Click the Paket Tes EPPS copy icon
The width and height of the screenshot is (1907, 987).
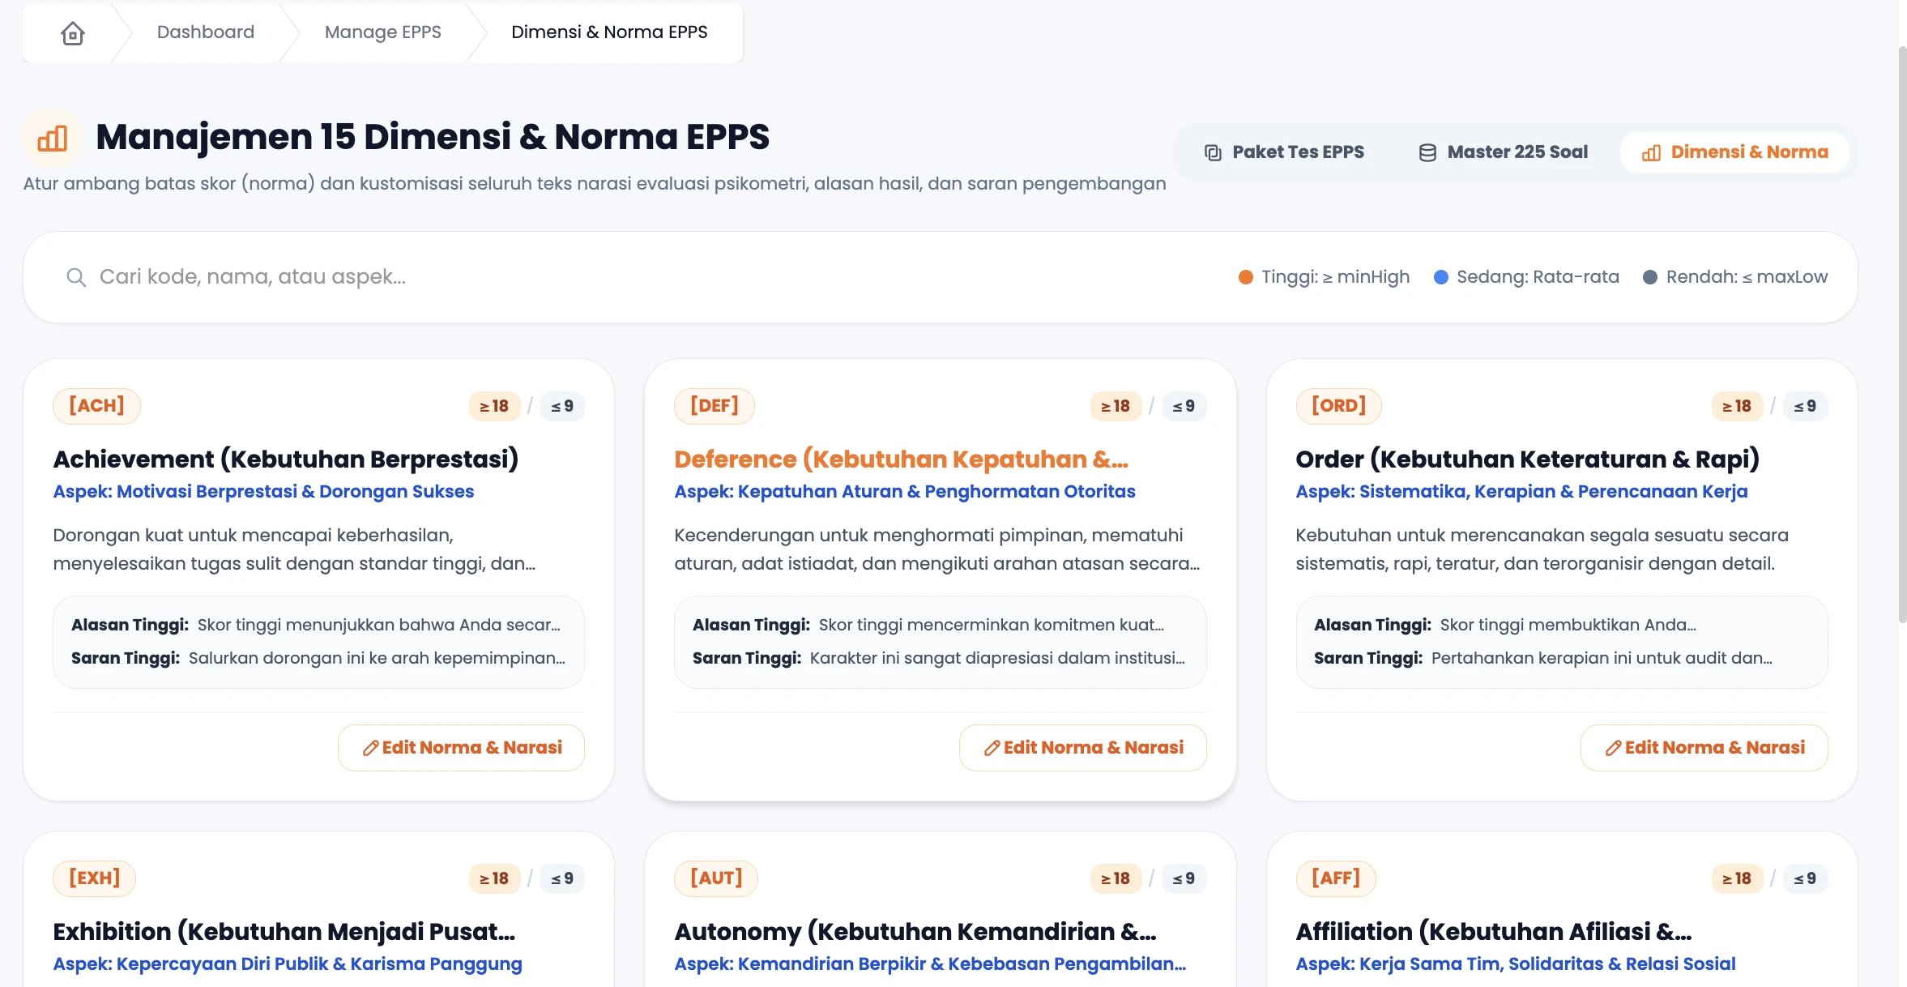(1213, 152)
